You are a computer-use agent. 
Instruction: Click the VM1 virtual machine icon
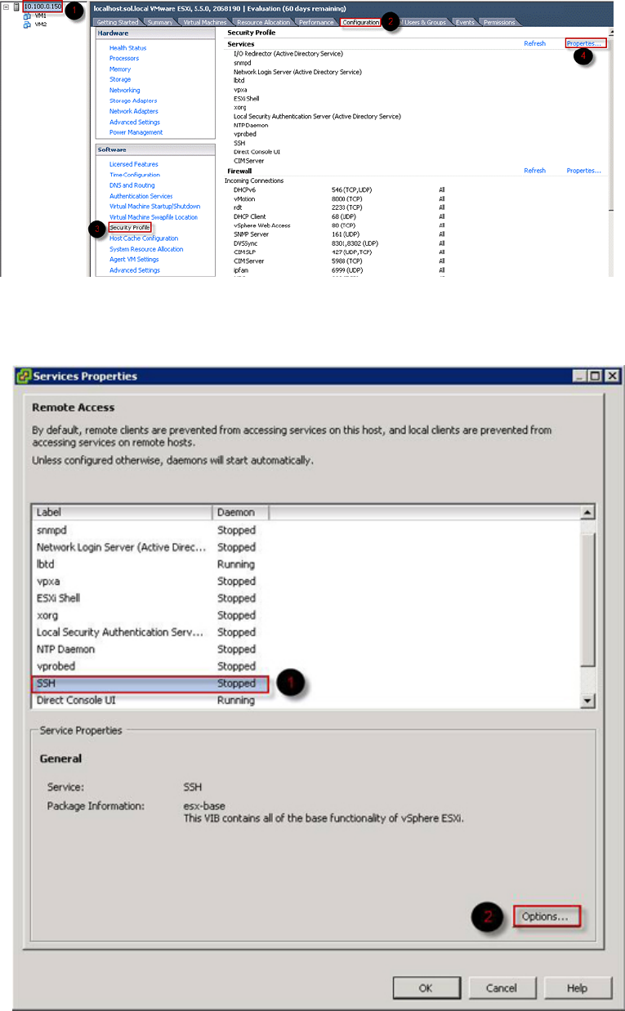27,16
